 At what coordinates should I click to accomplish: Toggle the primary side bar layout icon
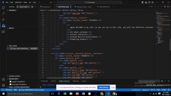pos(143,2)
